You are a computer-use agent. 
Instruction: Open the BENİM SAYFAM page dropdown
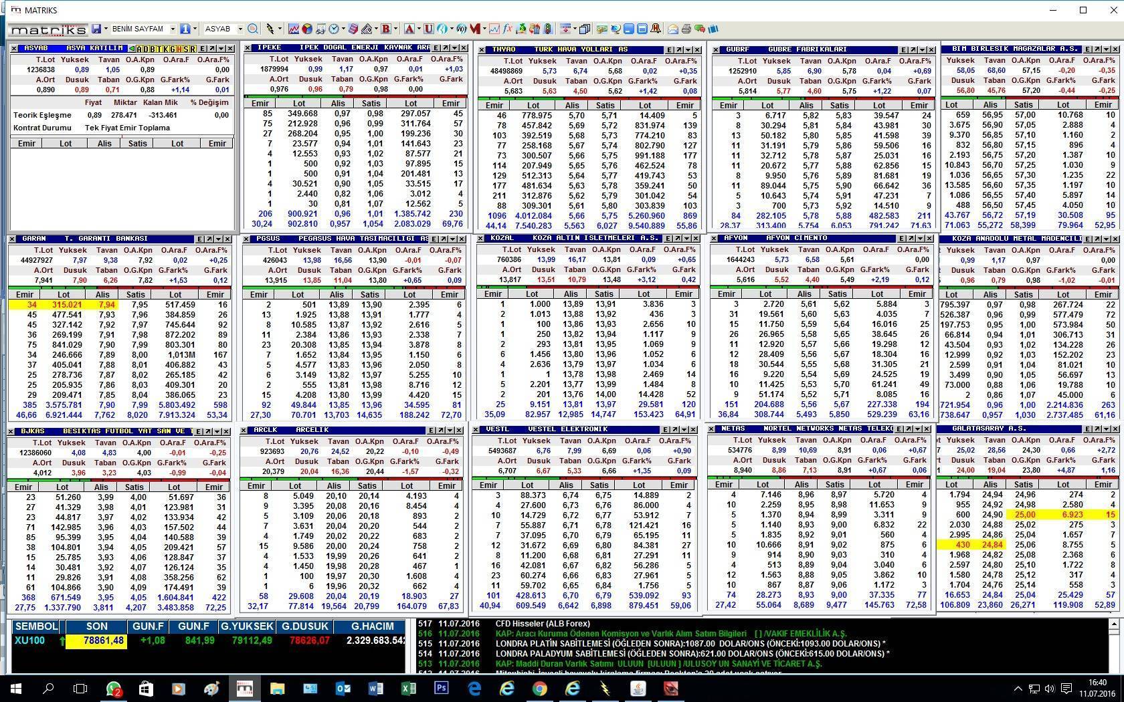pyautogui.click(x=172, y=29)
